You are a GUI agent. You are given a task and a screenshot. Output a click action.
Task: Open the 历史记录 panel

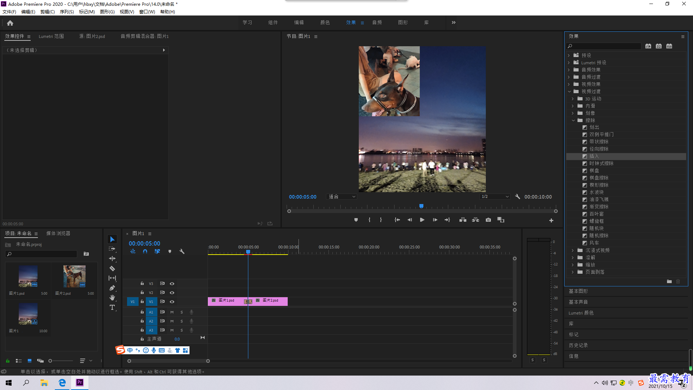coord(578,345)
